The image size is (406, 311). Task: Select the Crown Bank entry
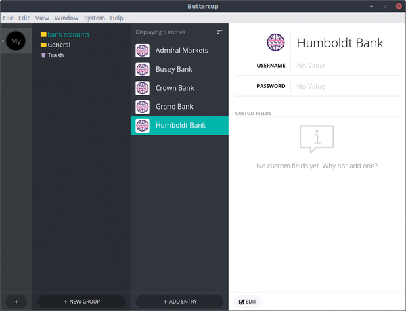(179, 88)
